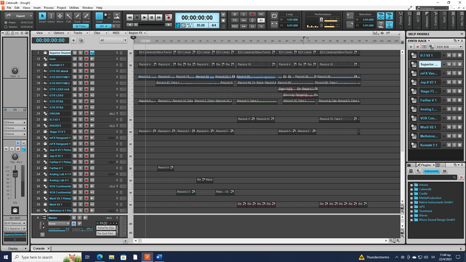Toggle the 2x upsampling button
Image resolution: width=466 pixels, height=262 pixels.
pos(252,26)
